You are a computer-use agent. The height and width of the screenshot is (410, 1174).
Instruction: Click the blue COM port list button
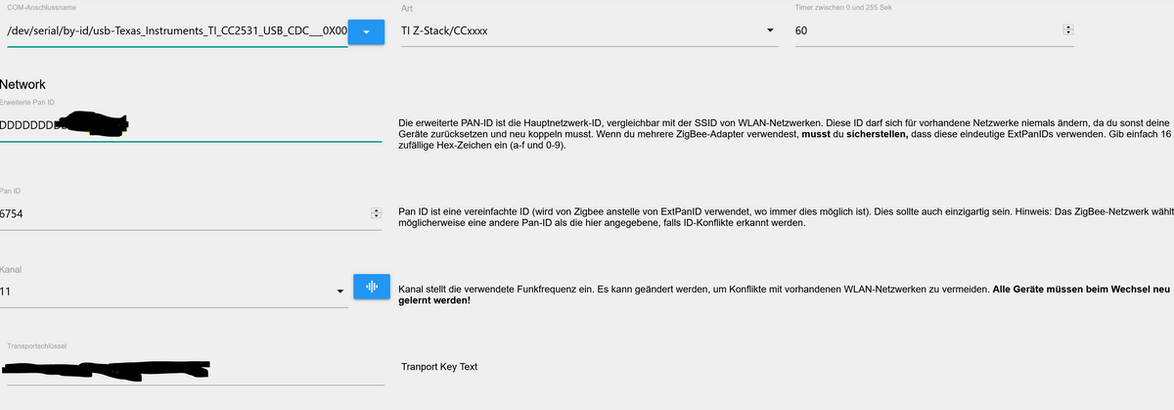click(366, 31)
